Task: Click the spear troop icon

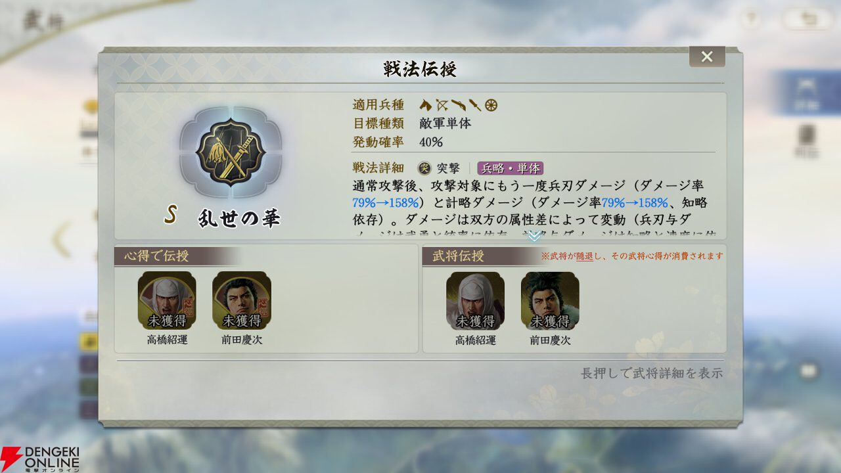Action: point(475,104)
